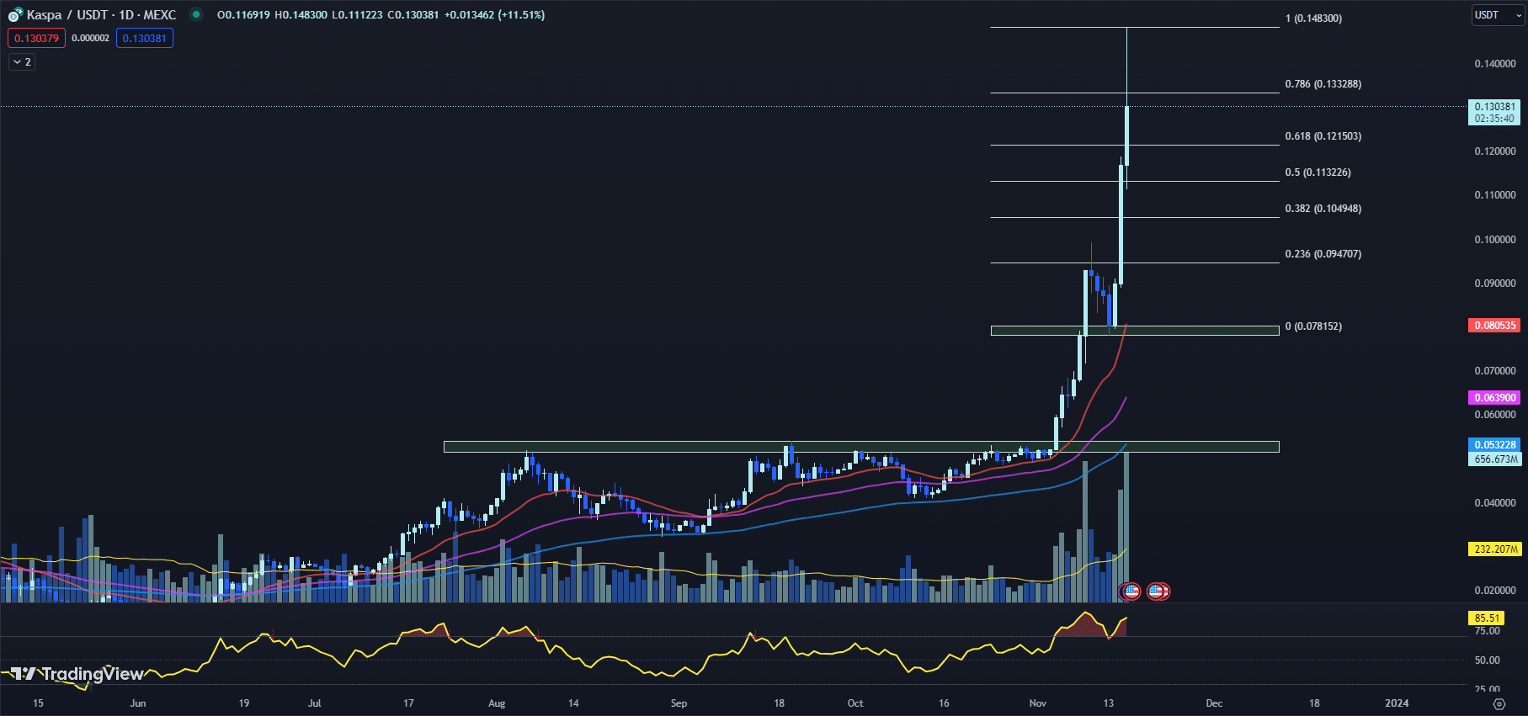Select the Fib 0.618 (0.121503) level label
The image size is (1528, 716).
pos(1323,136)
